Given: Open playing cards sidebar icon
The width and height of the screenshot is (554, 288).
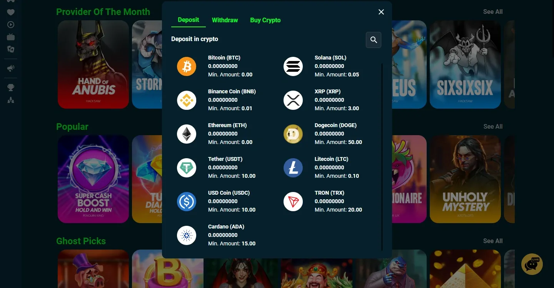Looking at the screenshot, I should click(x=11, y=49).
